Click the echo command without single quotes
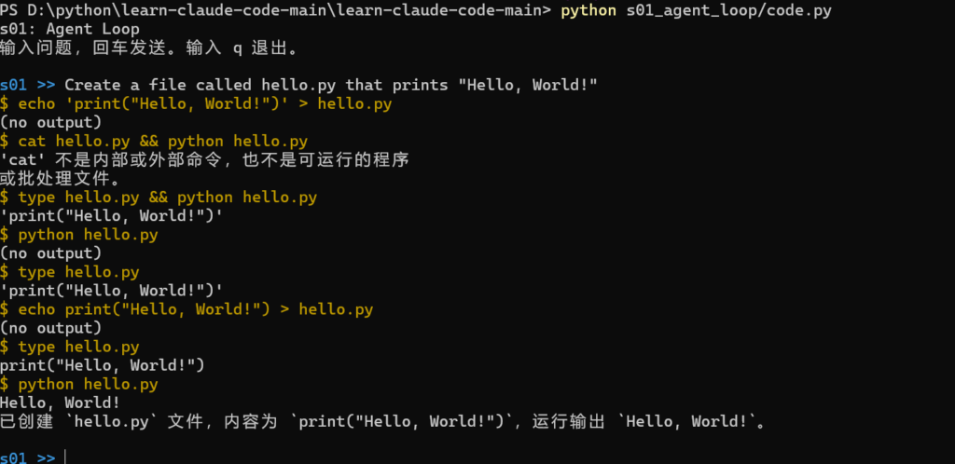955x464 pixels. [x=187, y=309]
